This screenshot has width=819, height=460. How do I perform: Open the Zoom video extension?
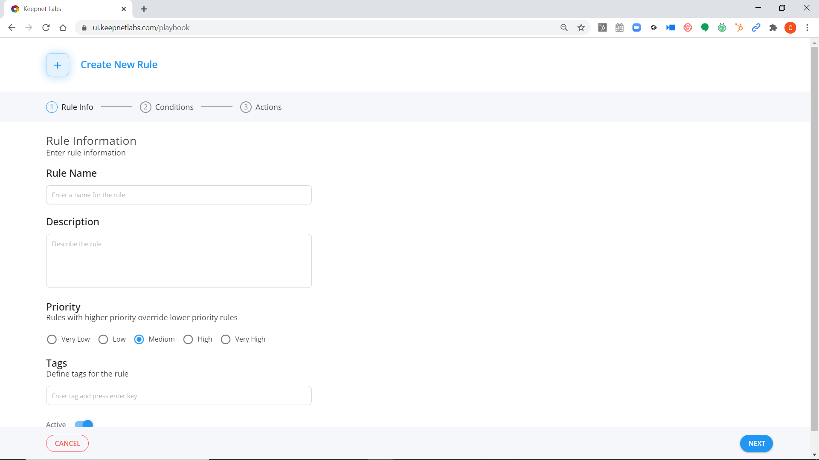point(636,27)
